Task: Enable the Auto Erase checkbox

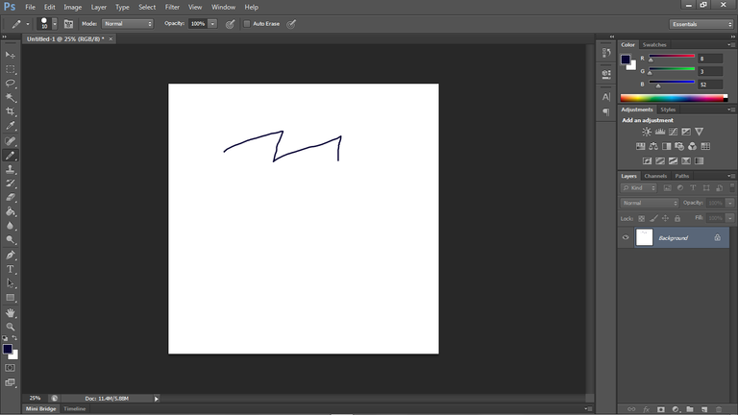Action: pyautogui.click(x=247, y=24)
